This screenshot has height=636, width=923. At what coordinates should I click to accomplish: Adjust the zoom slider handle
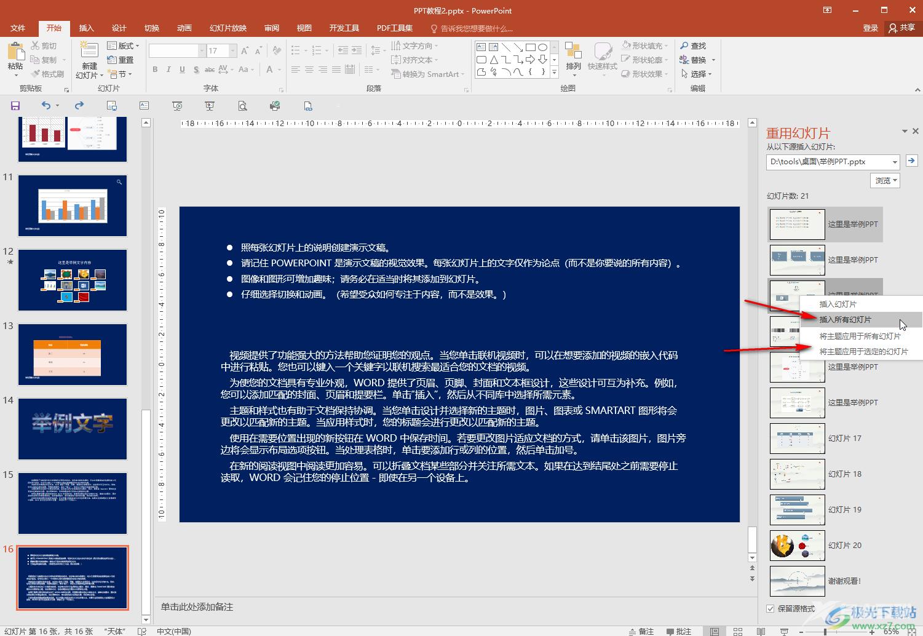point(825,631)
